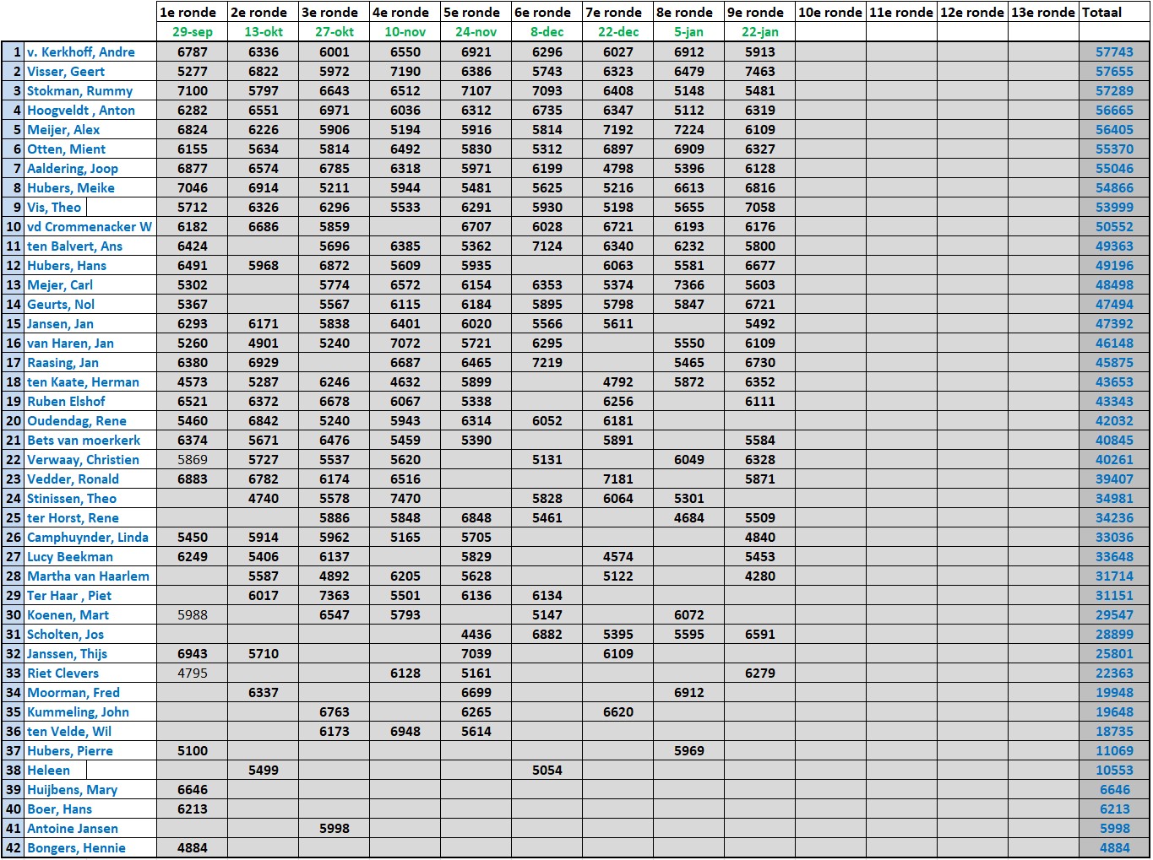Image resolution: width=1153 pixels, height=860 pixels.
Task: Click row number 42 in first column
Action: tap(14, 847)
